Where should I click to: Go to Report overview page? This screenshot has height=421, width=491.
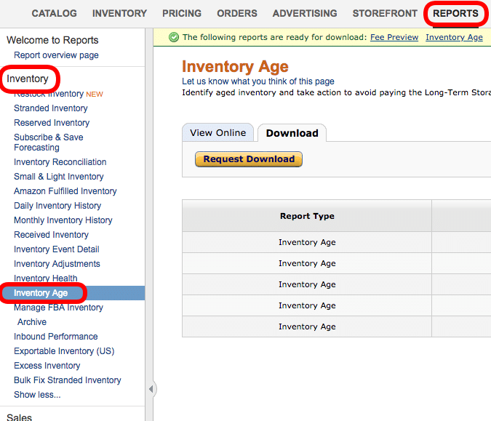(56, 55)
